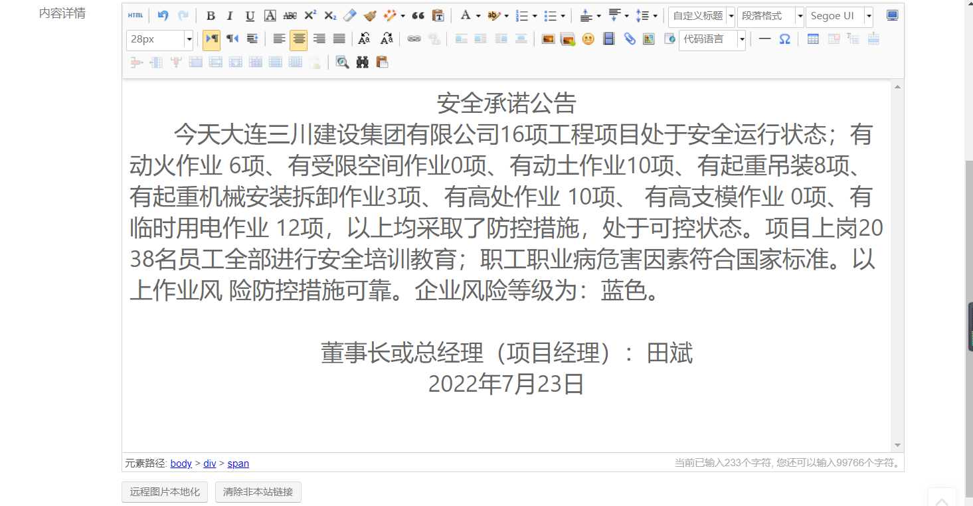The width and height of the screenshot is (973, 506).
Task: Open the 段落格式 dropdown
Action: tap(770, 16)
